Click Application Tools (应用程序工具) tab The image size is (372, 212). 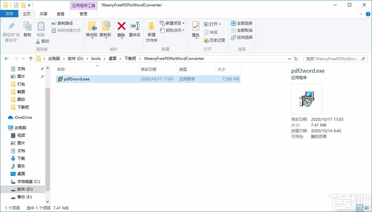[x=83, y=5]
